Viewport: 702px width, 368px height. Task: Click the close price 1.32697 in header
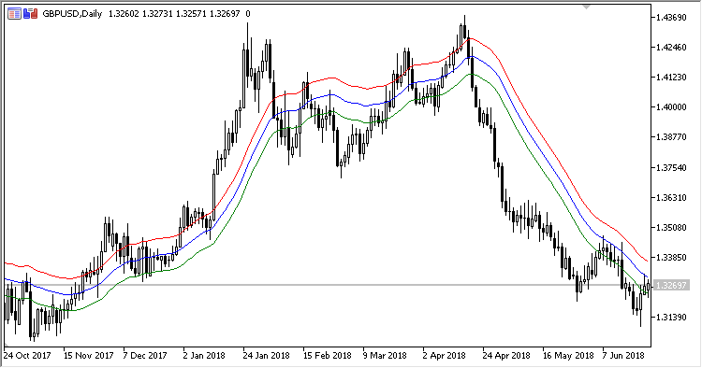[x=225, y=14]
